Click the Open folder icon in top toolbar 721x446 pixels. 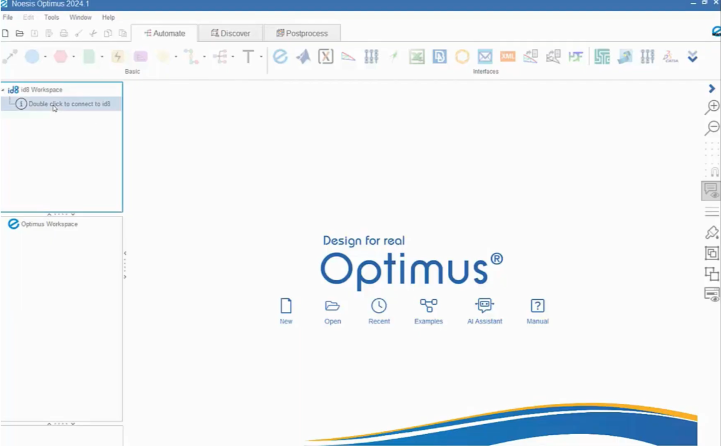point(20,34)
